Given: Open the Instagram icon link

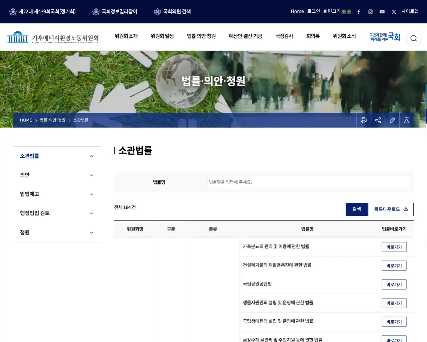Looking at the screenshot, I should pos(370,12).
